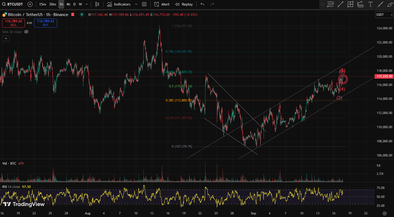The width and height of the screenshot is (394, 217).
Task: Create a new Alert with the clock icon
Action: 162,4
